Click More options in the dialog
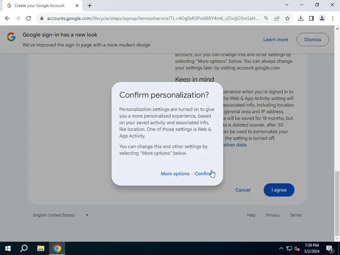Screen dimensions: 340x255 tap(175, 174)
